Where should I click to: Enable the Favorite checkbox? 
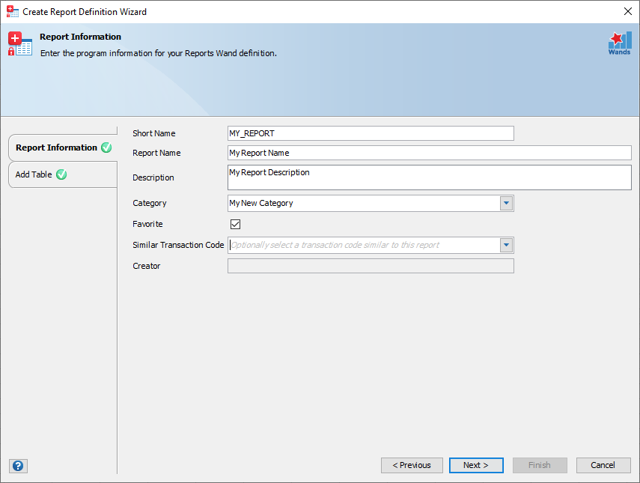(235, 224)
